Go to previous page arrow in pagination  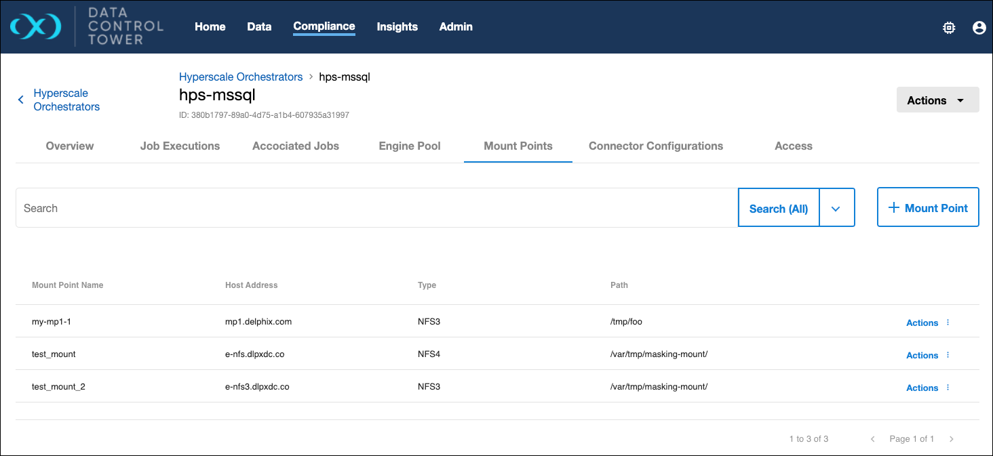point(873,439)
